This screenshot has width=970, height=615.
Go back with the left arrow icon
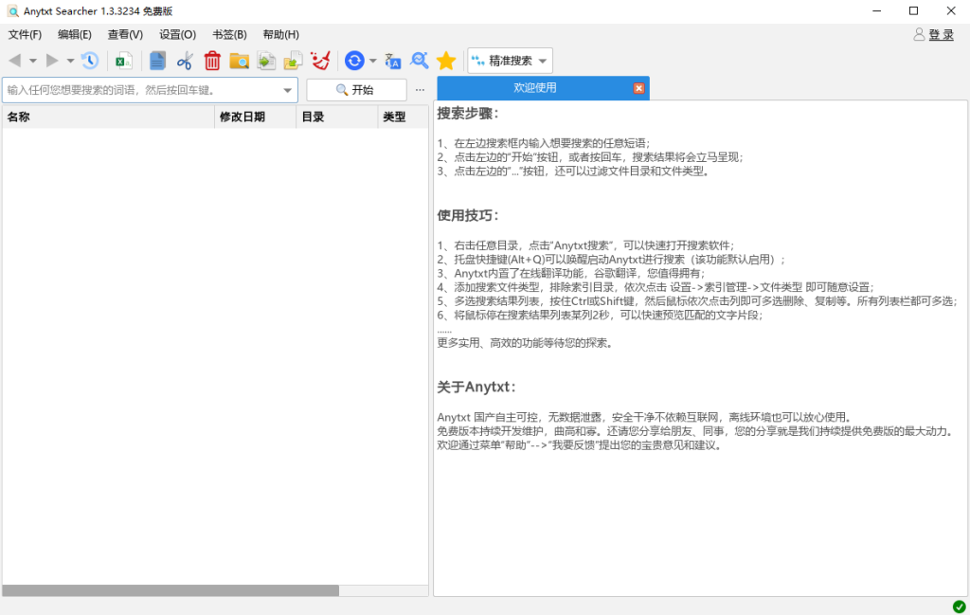[x=15, y=61]
